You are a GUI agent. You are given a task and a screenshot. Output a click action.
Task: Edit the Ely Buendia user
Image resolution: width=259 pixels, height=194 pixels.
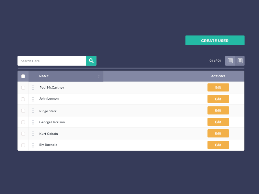tap(218, 145)
